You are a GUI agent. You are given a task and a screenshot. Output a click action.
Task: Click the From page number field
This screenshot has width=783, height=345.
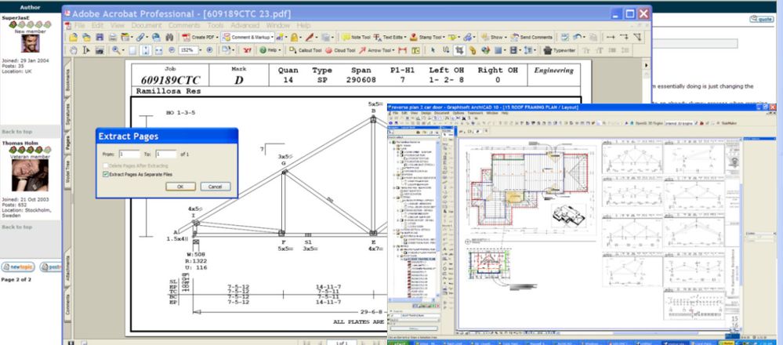pos(129,154)
